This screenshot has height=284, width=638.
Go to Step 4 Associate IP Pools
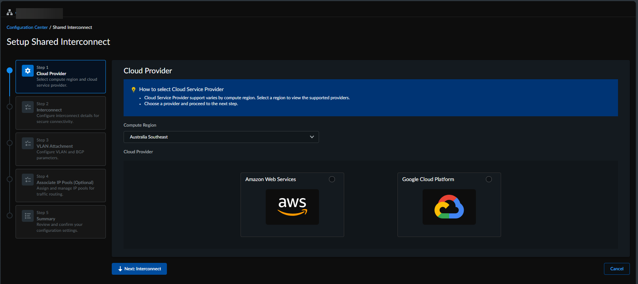(x=61, y=186)
